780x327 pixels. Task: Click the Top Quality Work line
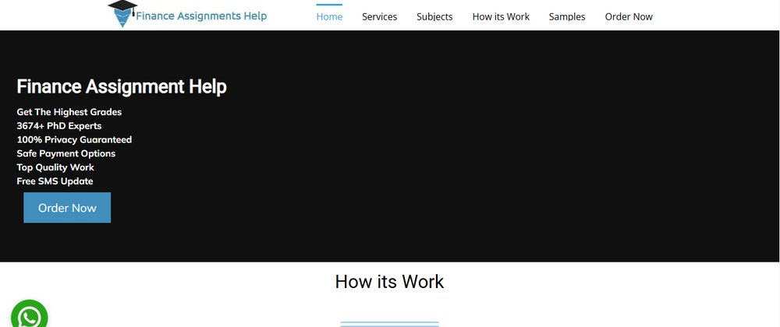tap(55, 167)
